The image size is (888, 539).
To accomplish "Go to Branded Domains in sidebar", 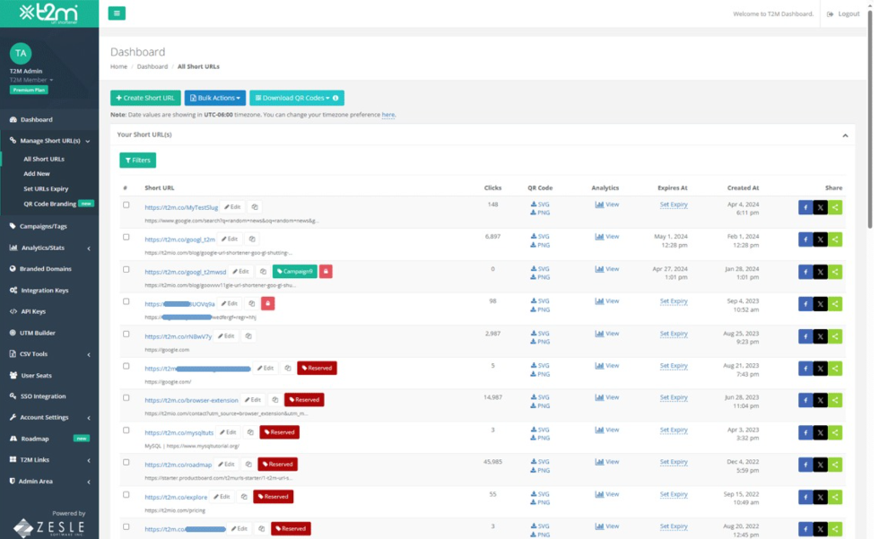I will point(46,268).
